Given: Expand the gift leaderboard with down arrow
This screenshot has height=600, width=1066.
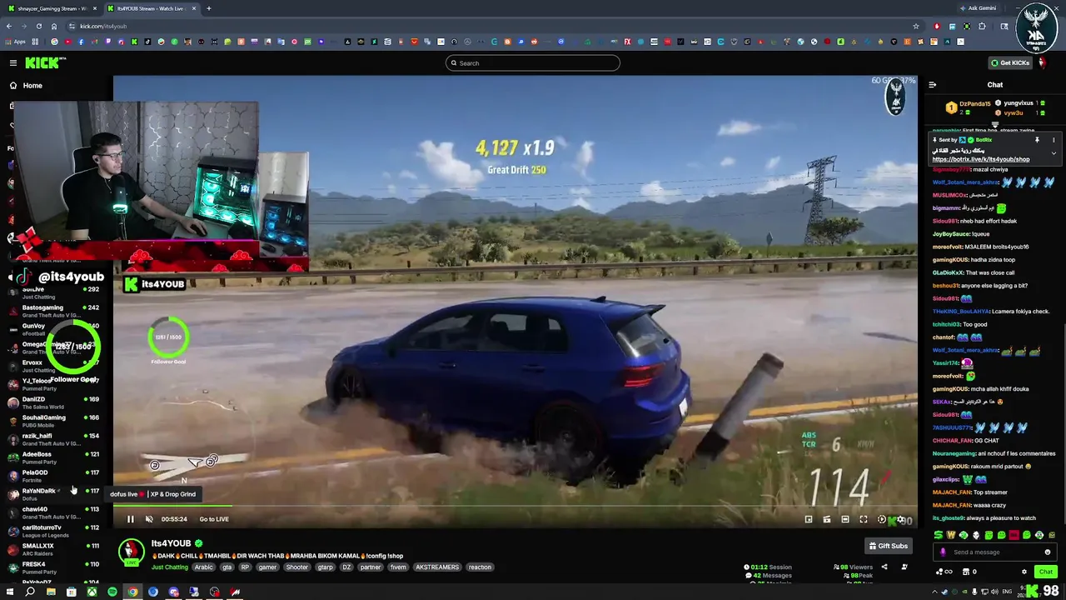Looking at the screenshot, I should 995,125.
